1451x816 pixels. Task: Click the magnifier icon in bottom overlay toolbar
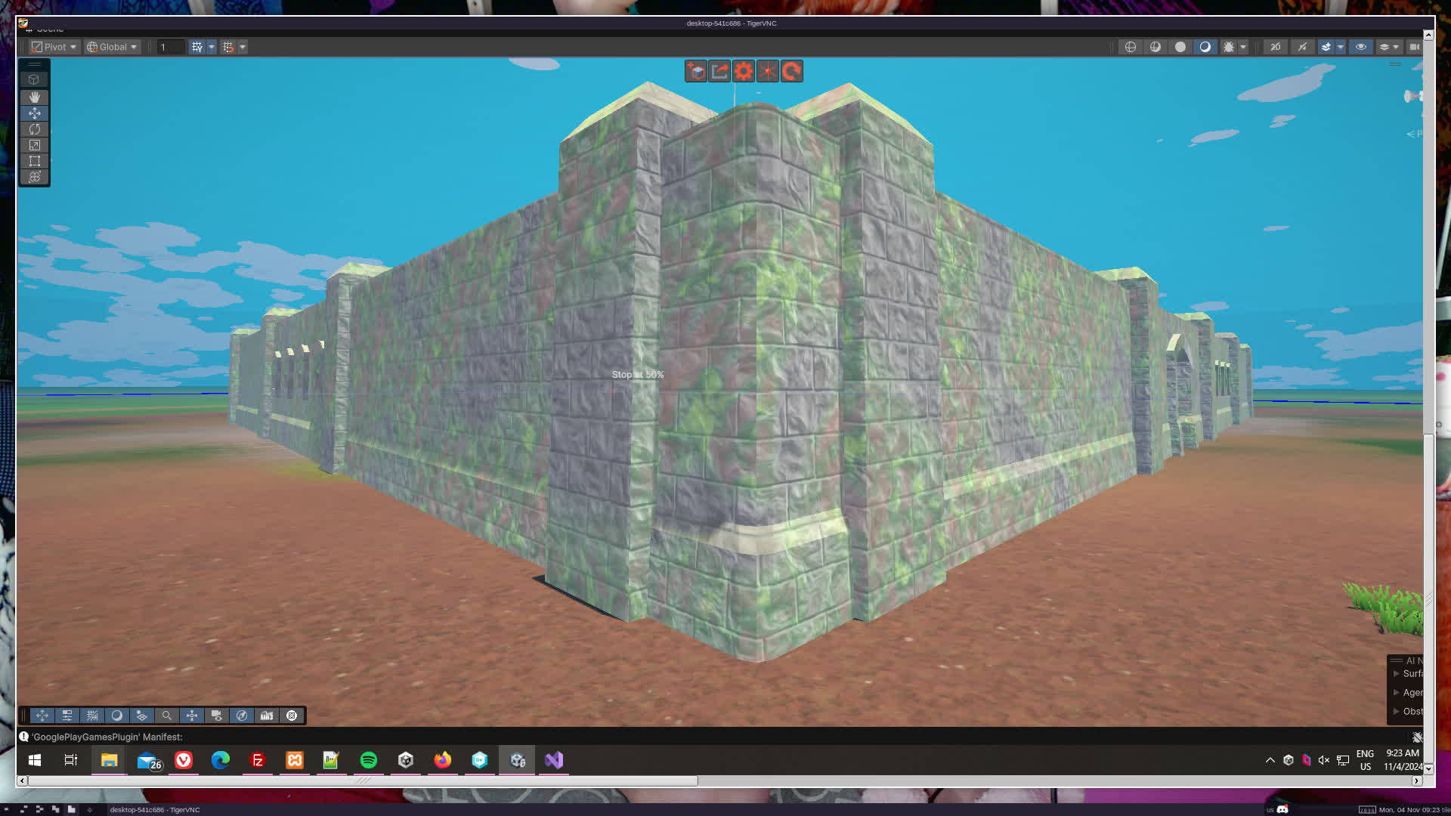(x=167, y=716)
